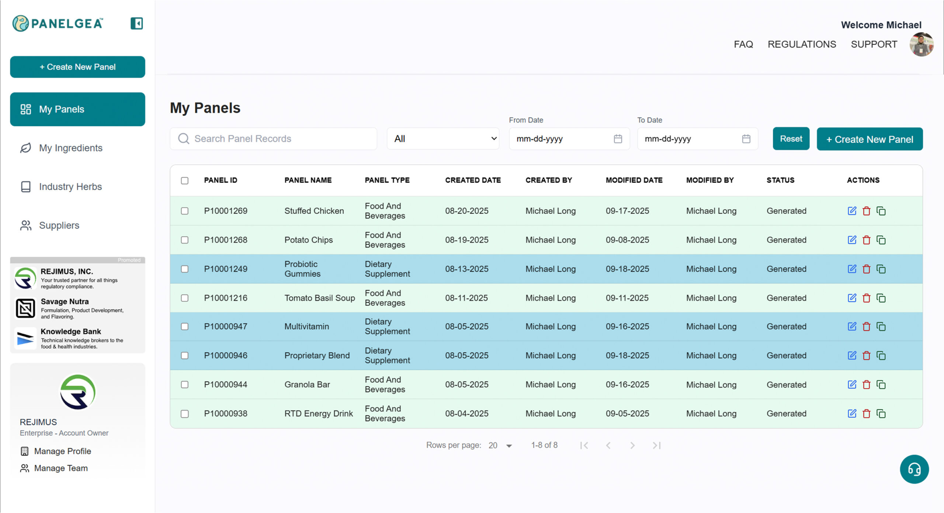
Task: Open the From Date calendar picker icon
Action: tap(618, 139)
